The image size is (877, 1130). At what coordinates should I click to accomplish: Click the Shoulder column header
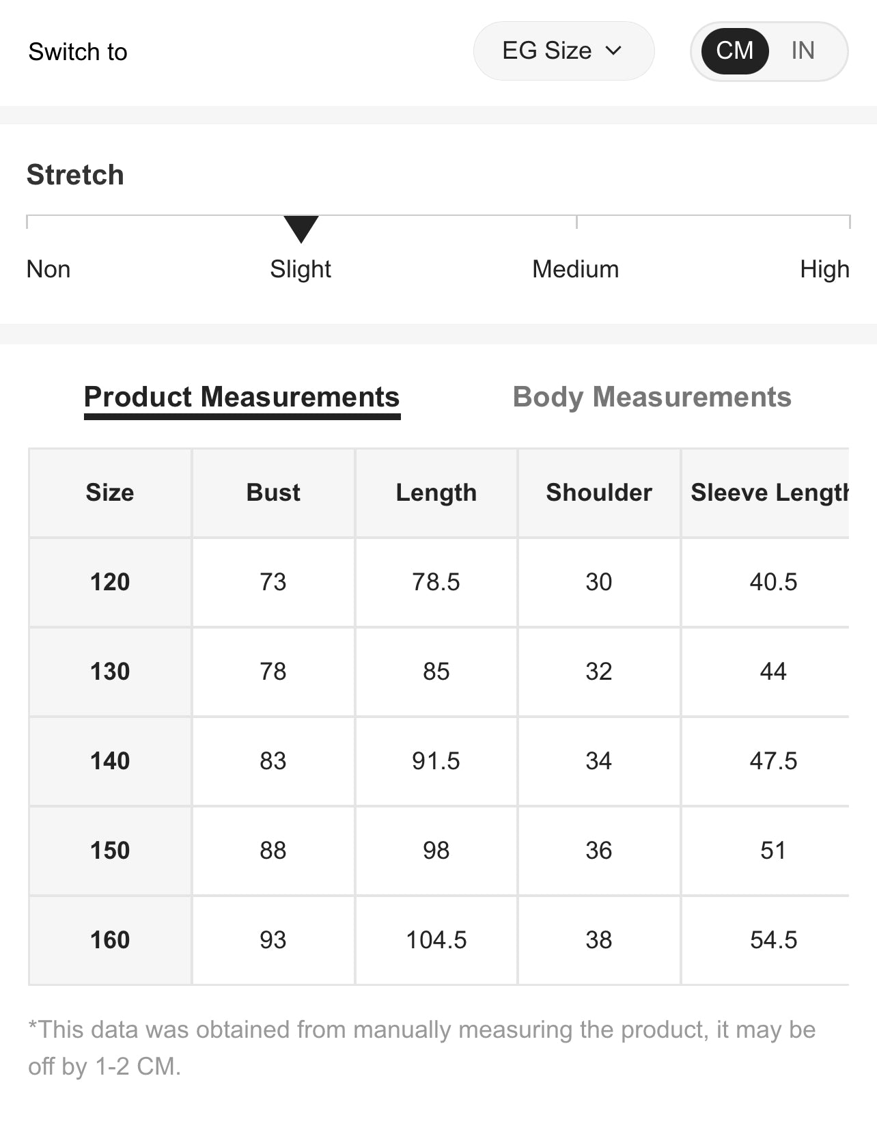tap(599, 493)
